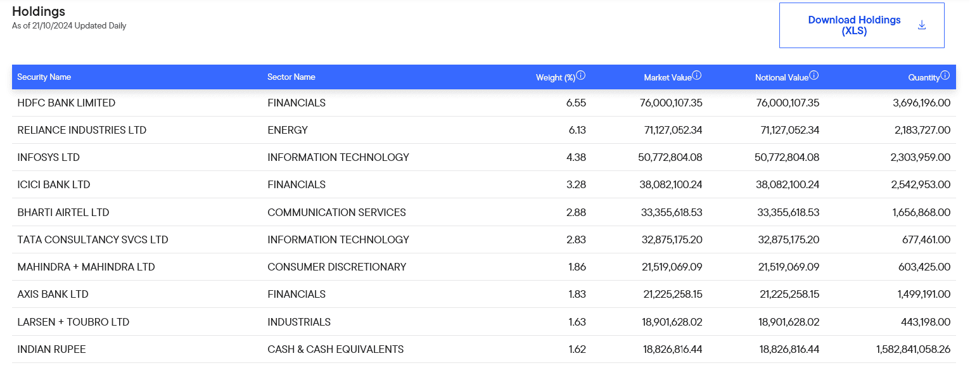
Task: Click info icon next to Quantity
Action: 945,75
